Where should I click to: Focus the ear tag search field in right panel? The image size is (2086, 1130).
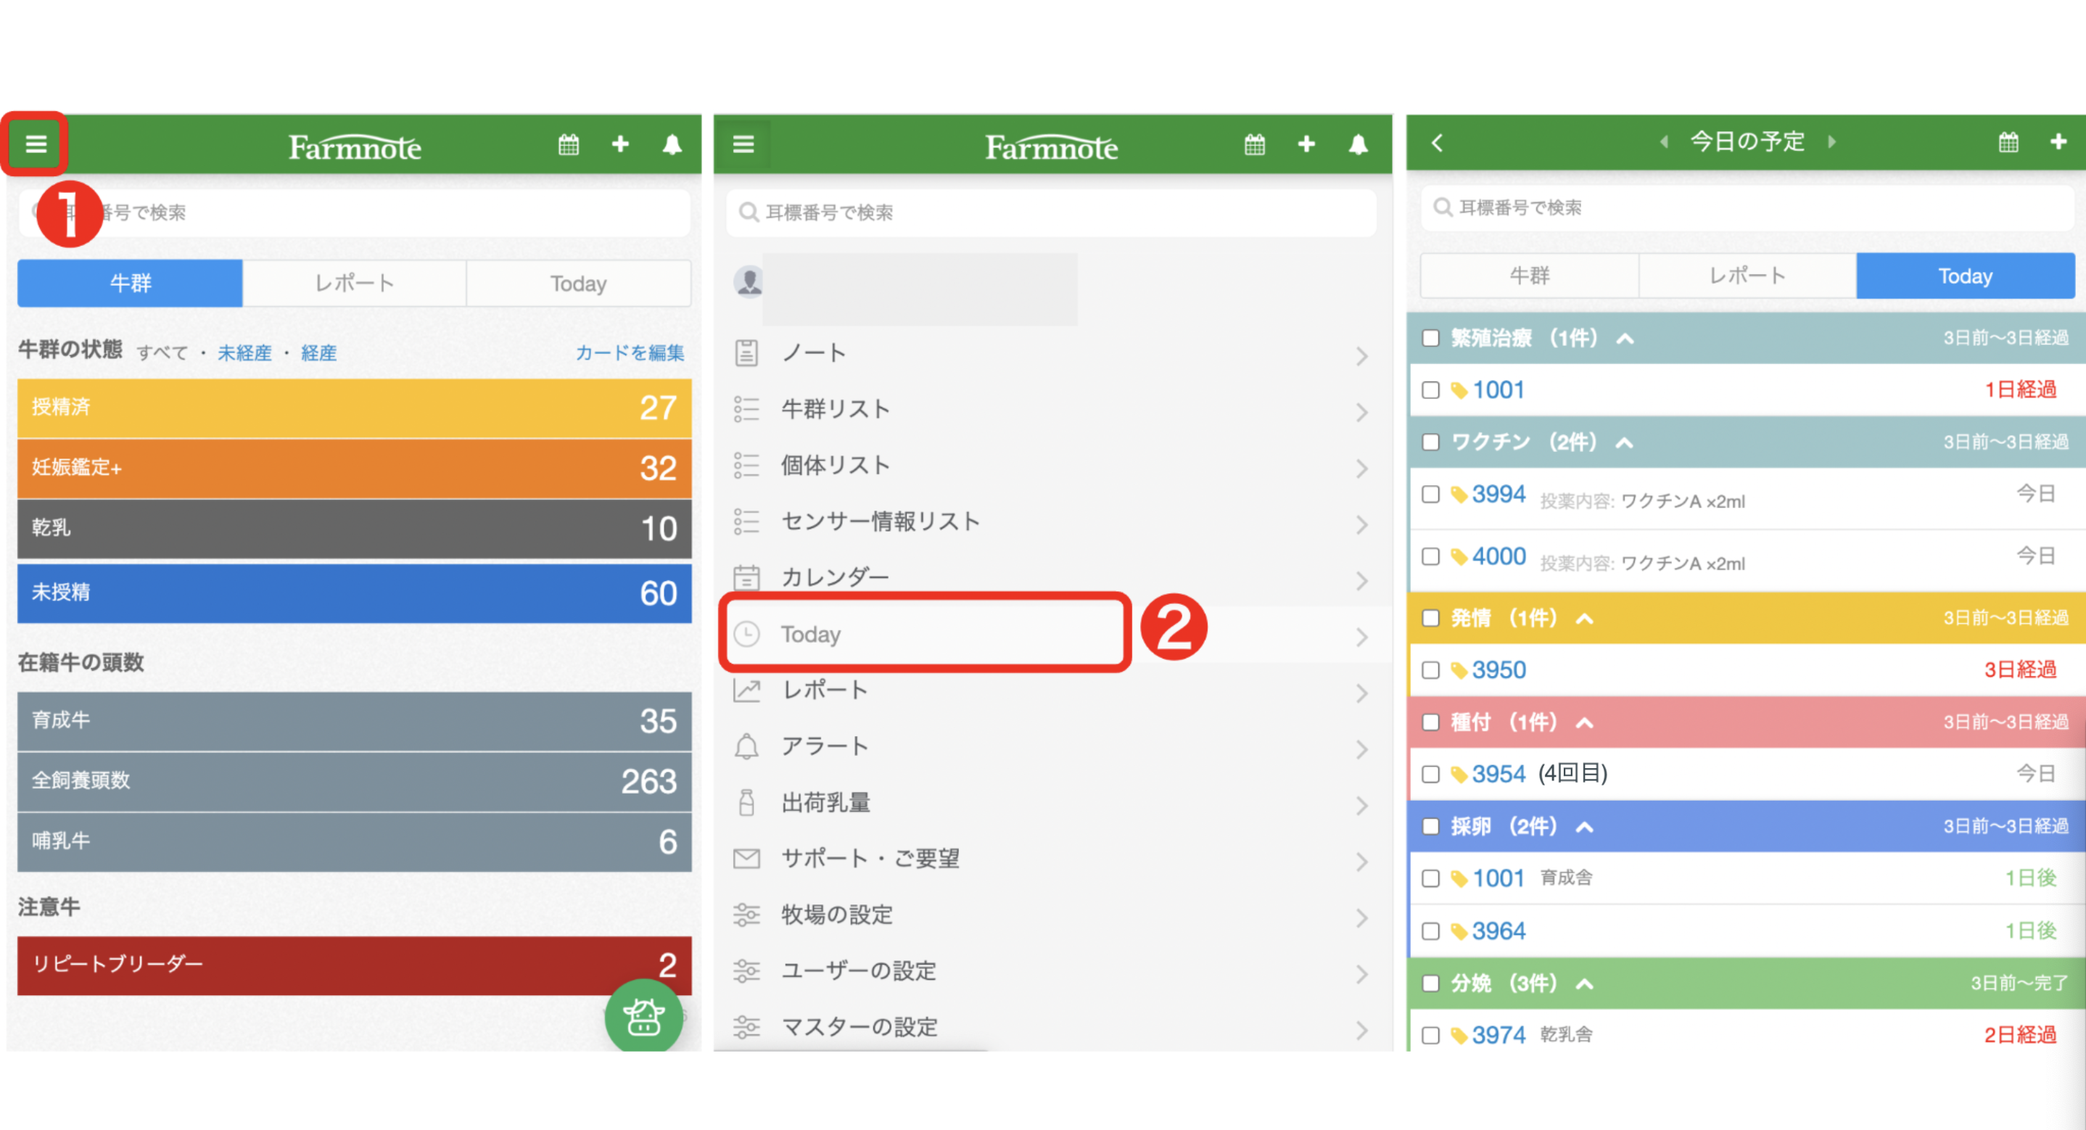(x=1747, y=207)
